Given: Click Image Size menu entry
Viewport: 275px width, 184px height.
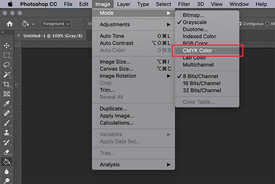Looking at the screenshot, I should click(x=115, y=62).
